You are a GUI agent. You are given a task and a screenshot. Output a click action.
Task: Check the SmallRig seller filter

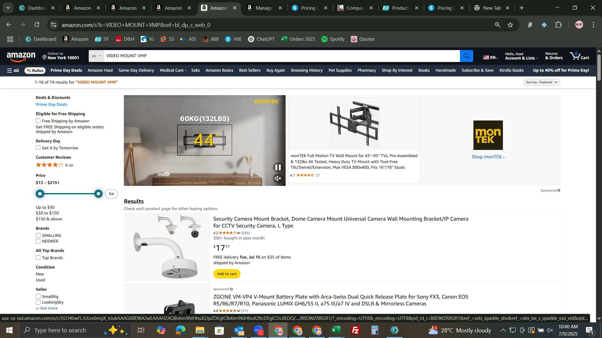(x=38, y=296)
